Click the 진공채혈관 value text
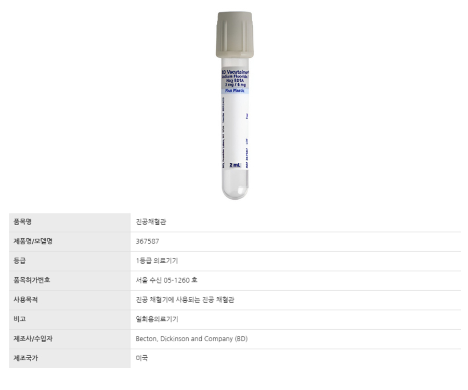The image size is (468, 390). click(x=151, y=222)
